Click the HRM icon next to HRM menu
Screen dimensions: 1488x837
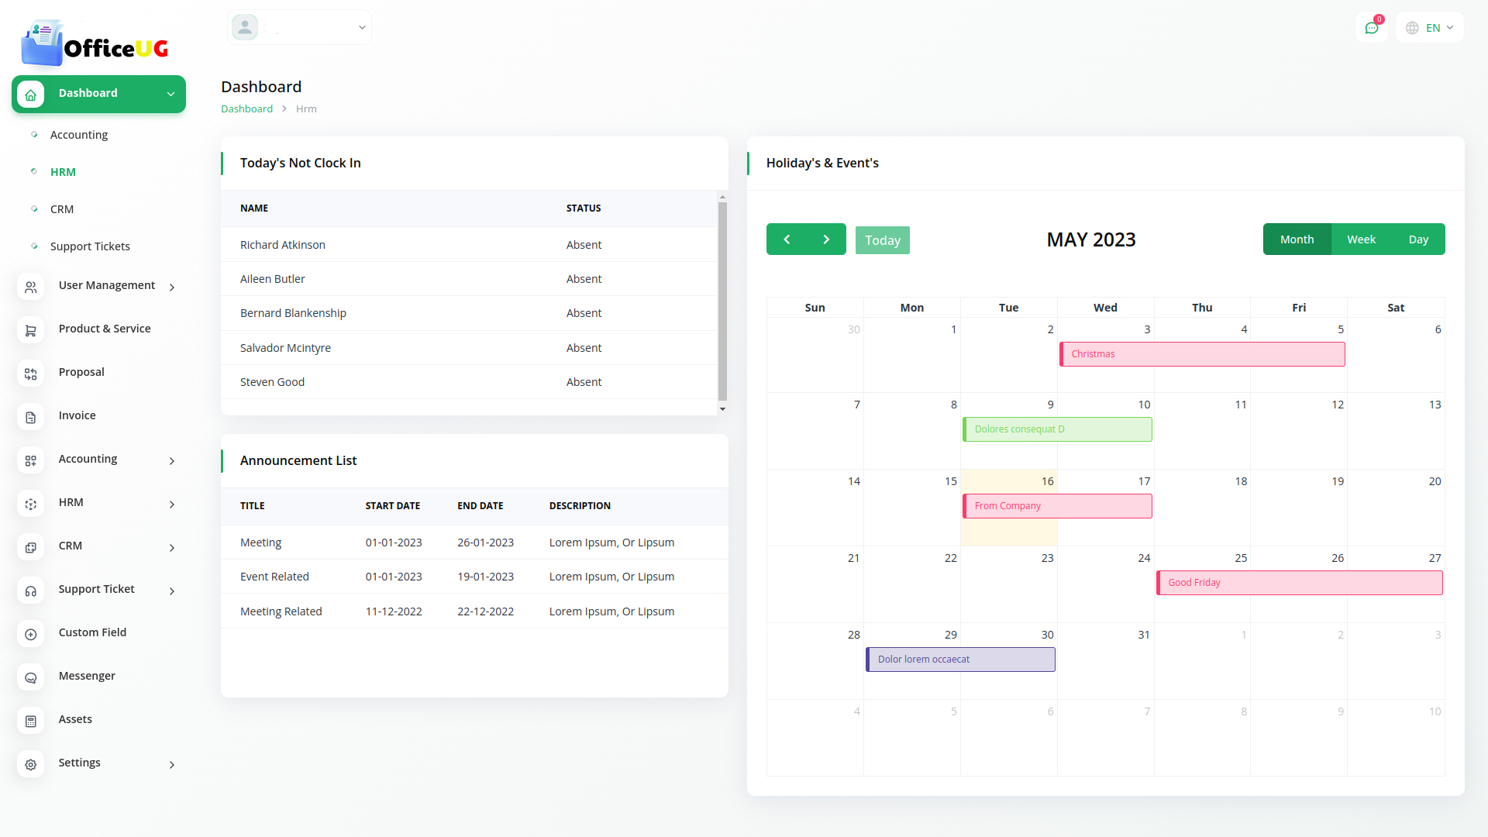[x=30, y=505]
